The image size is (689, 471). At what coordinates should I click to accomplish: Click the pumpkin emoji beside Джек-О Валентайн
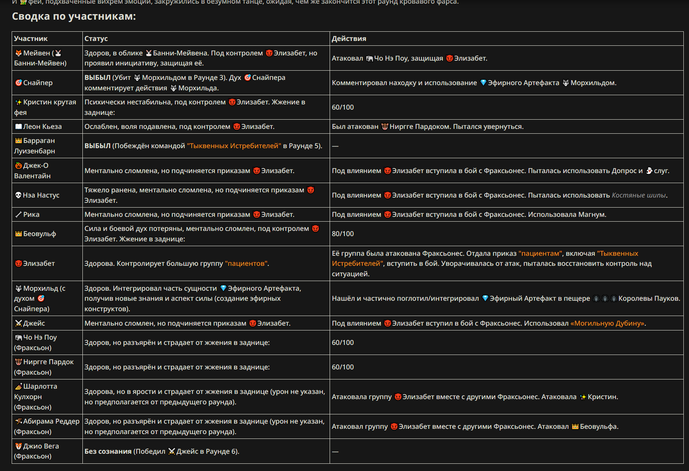pyautogui.click(x=18, y=165)
